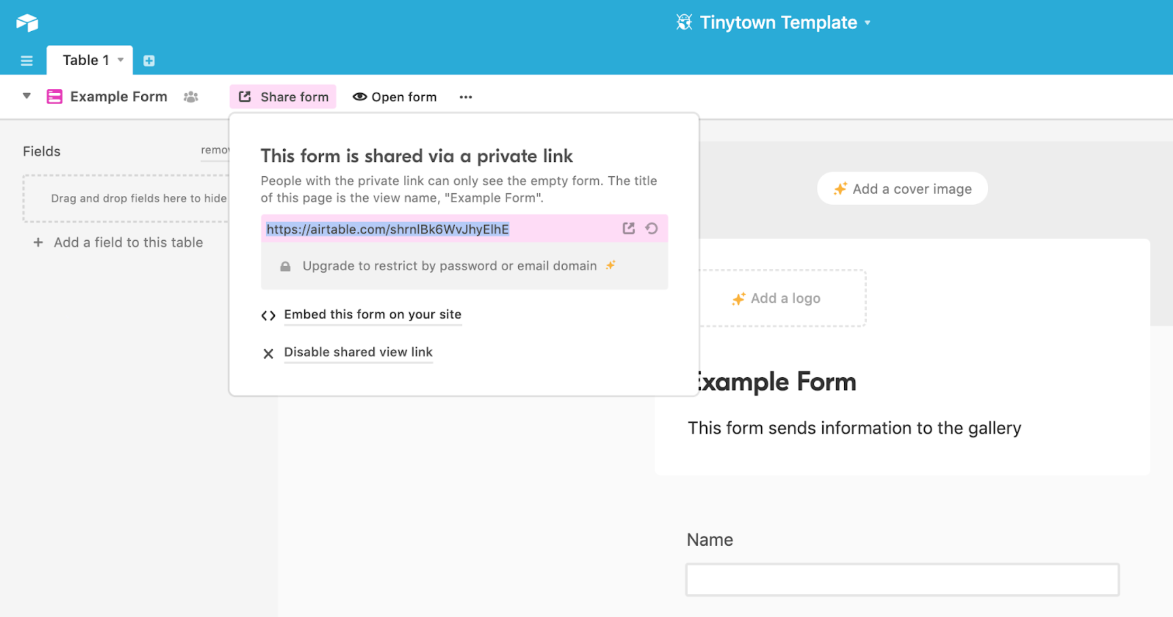The width and height of the screenshot is (1173, 617).
Task: Preview the form via the eye icon
Action: (360, 96)
